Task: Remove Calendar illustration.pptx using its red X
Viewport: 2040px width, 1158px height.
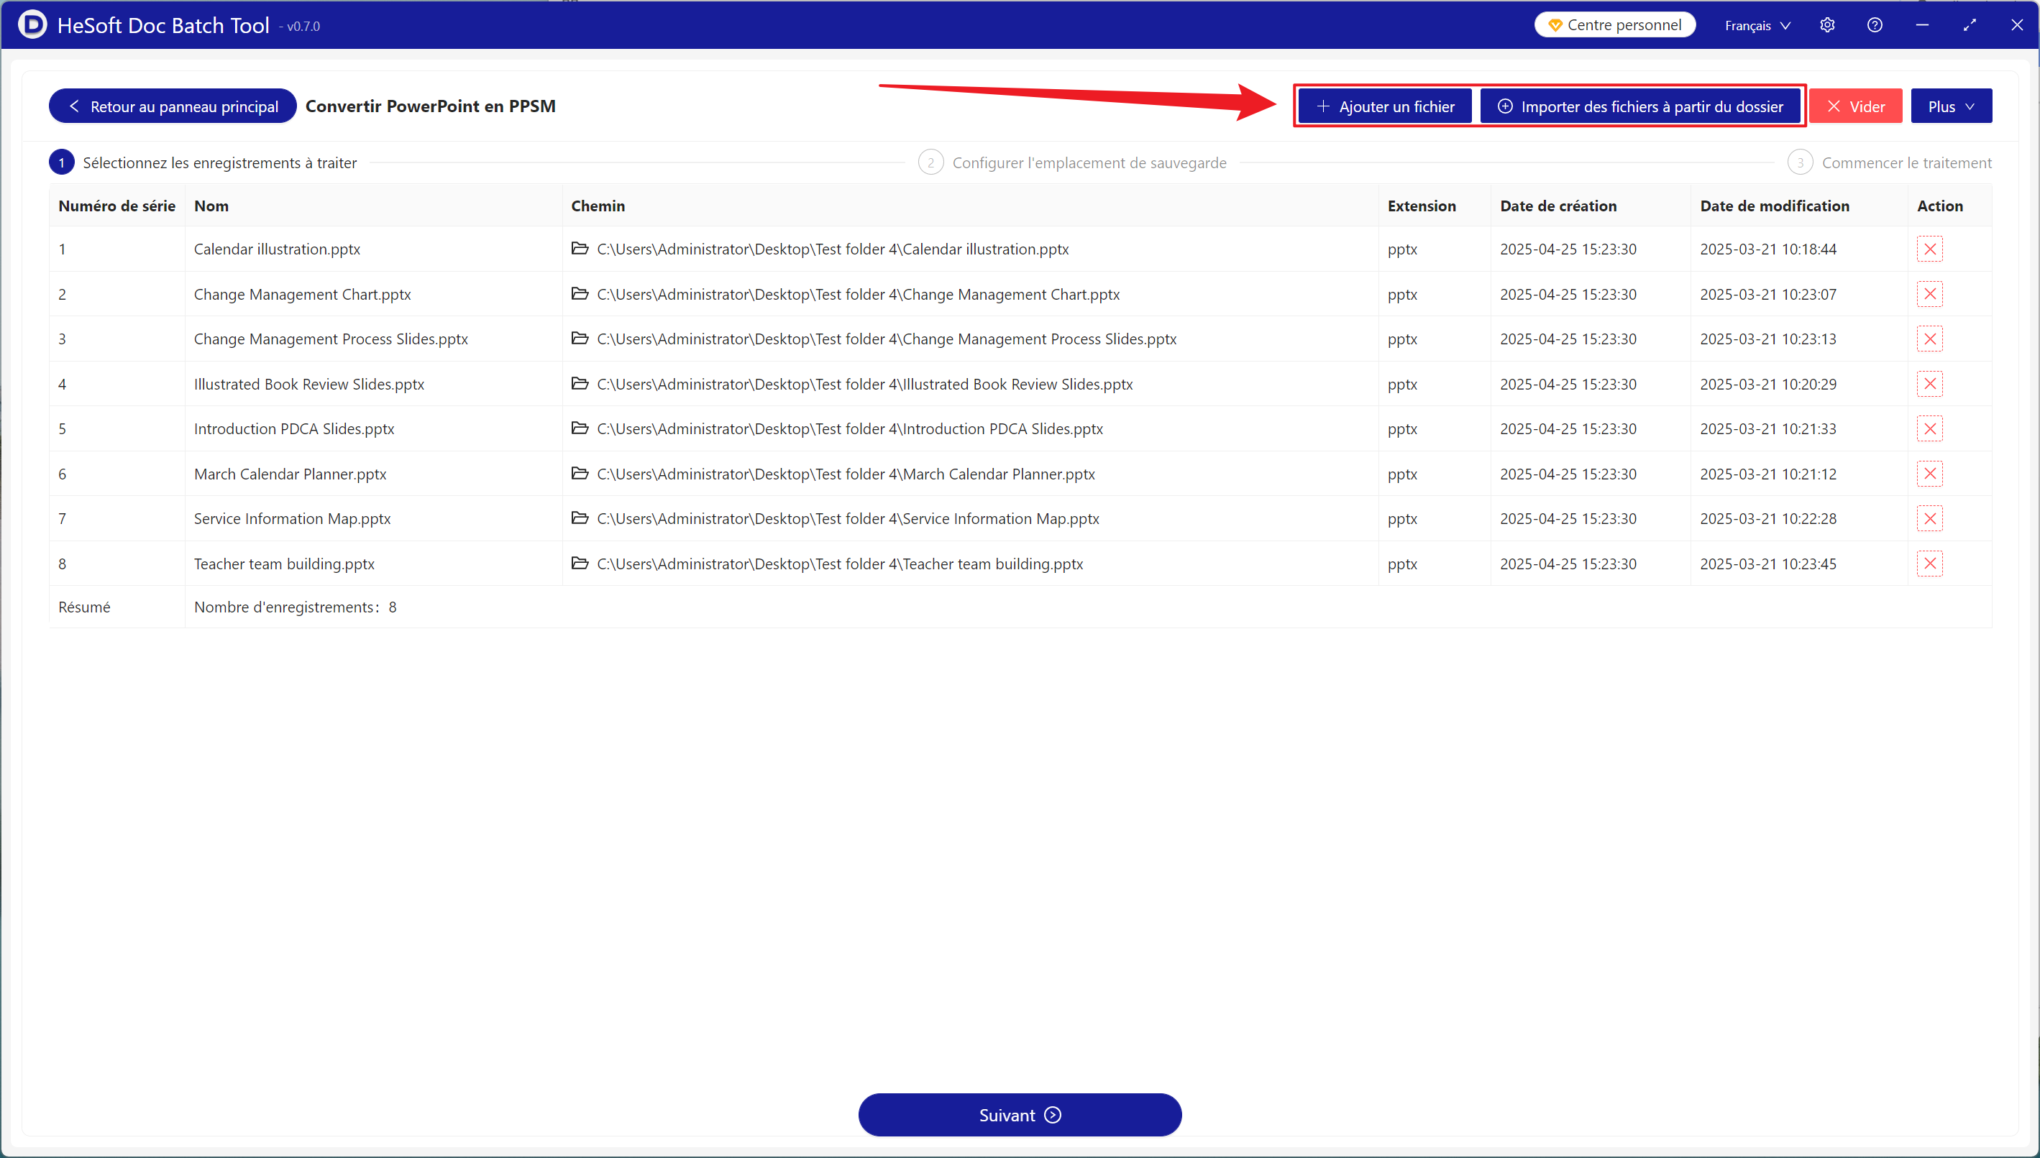Action: click(x=1929, y=249)
